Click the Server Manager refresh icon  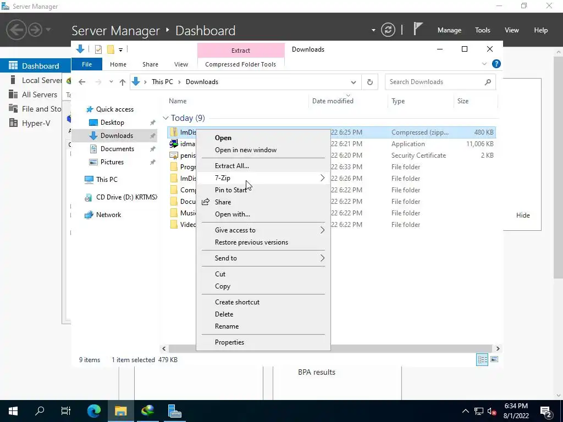click(388, 30)
